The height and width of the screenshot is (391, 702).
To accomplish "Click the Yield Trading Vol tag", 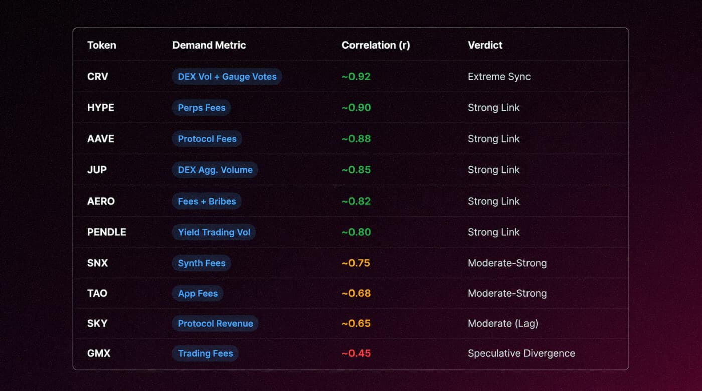I will [x=214, y=232].
